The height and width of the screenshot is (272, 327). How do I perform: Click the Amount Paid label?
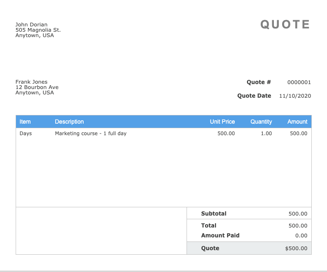pyautogui.click(x=220, y=235)
